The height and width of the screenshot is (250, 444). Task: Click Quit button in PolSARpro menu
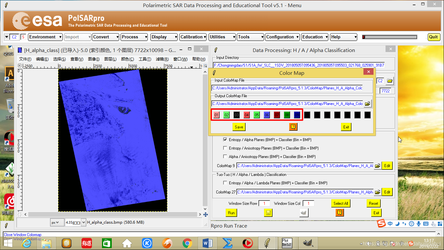[433, 37]
